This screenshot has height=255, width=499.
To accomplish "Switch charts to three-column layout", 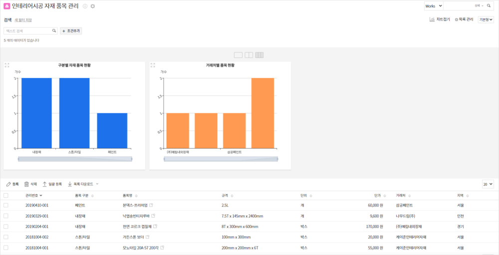I will pyautogui.click(x=259, y=55).
